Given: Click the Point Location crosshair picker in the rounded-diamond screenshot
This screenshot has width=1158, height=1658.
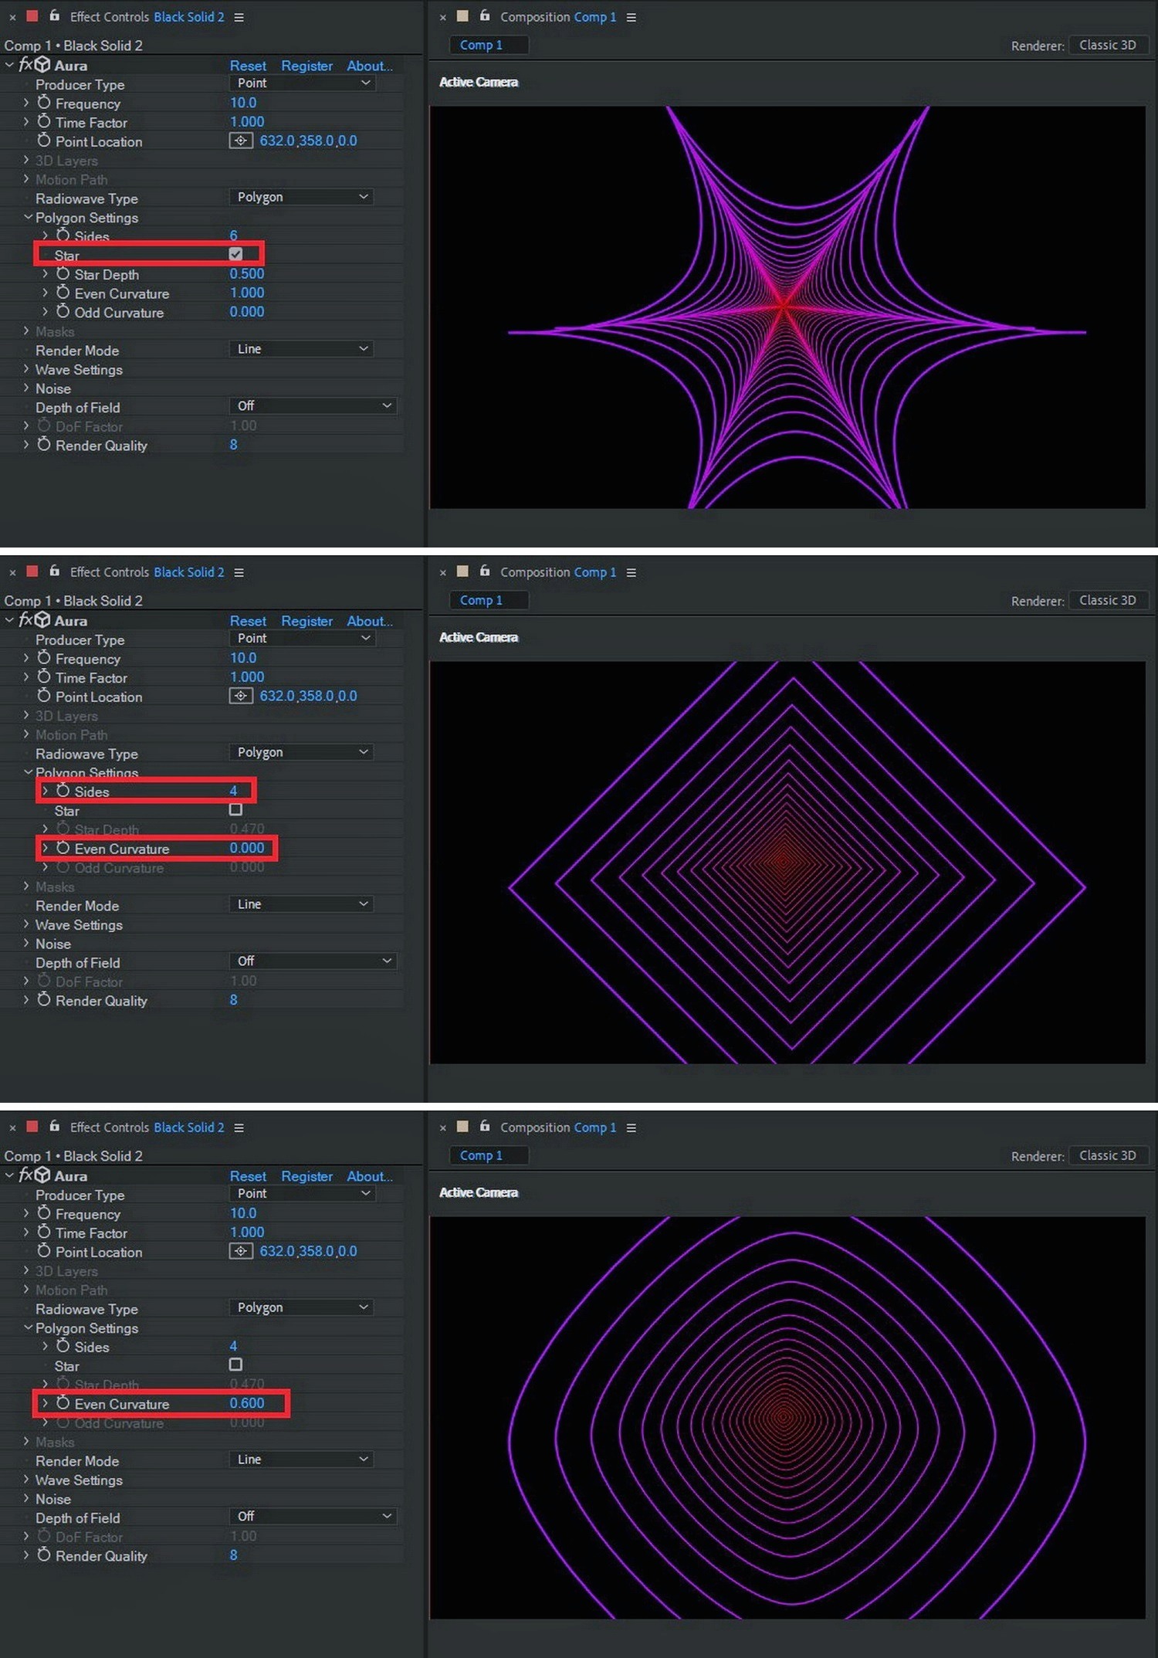Looking at the screenshot, I should coord(241,1251).
